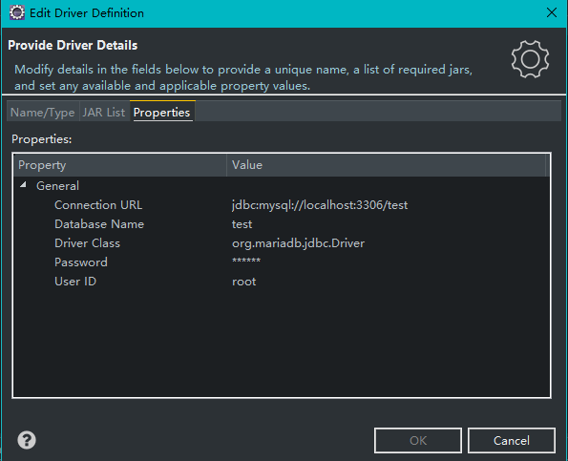Image resolution: width=568 pixels, height=461 pixels.
Task: Select the User ID property row
Action: [281, 282]
